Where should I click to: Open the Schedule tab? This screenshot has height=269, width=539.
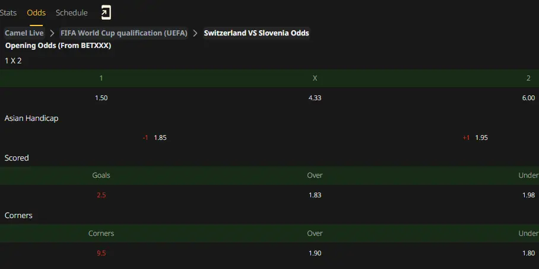(71, 12)
